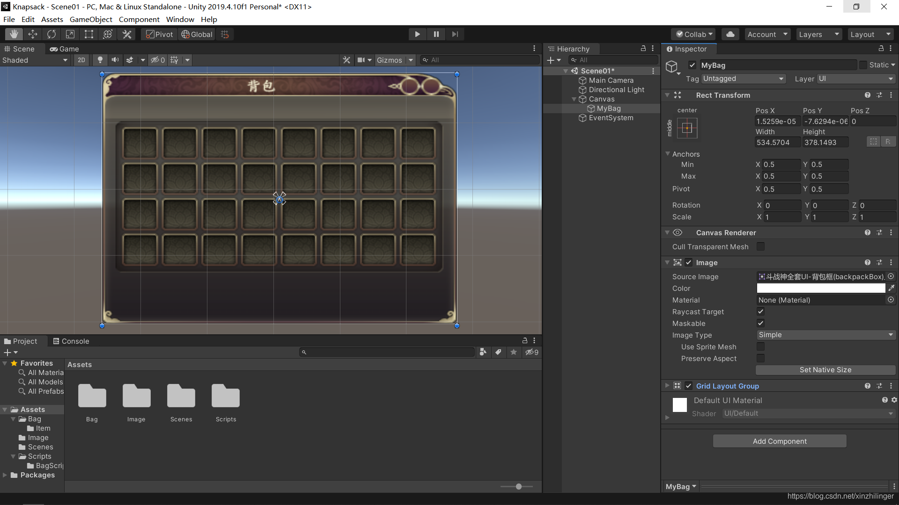Screen dimensions: 899x505
Task: Toggle scene lighting bulb icon
Action: tap(100, 60)
